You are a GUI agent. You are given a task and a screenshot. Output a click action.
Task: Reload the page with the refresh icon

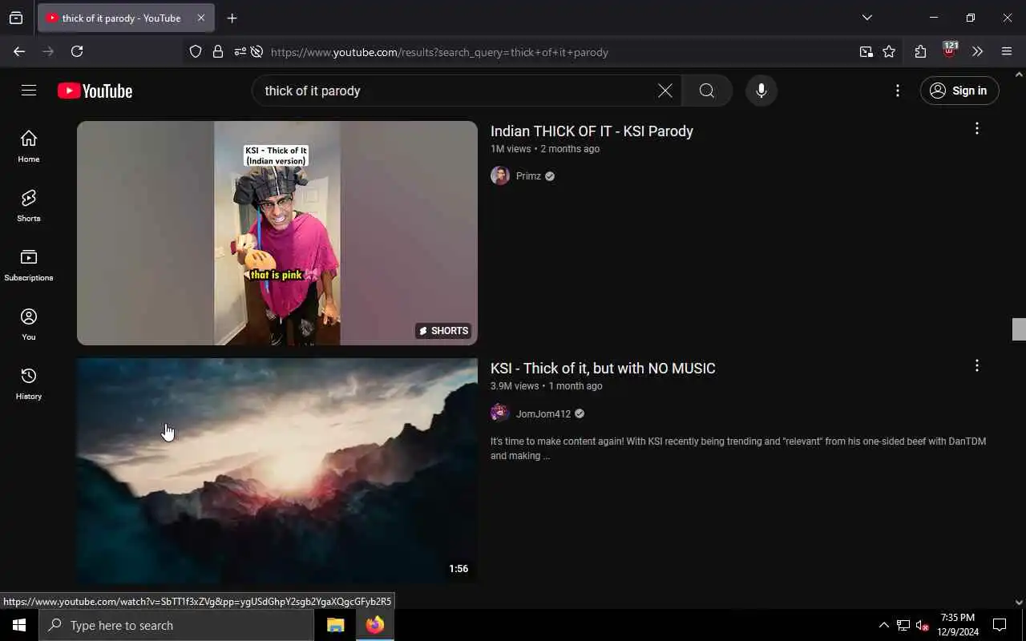tap(77, 51)
